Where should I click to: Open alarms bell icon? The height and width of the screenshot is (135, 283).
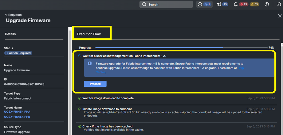coord(236,5)
